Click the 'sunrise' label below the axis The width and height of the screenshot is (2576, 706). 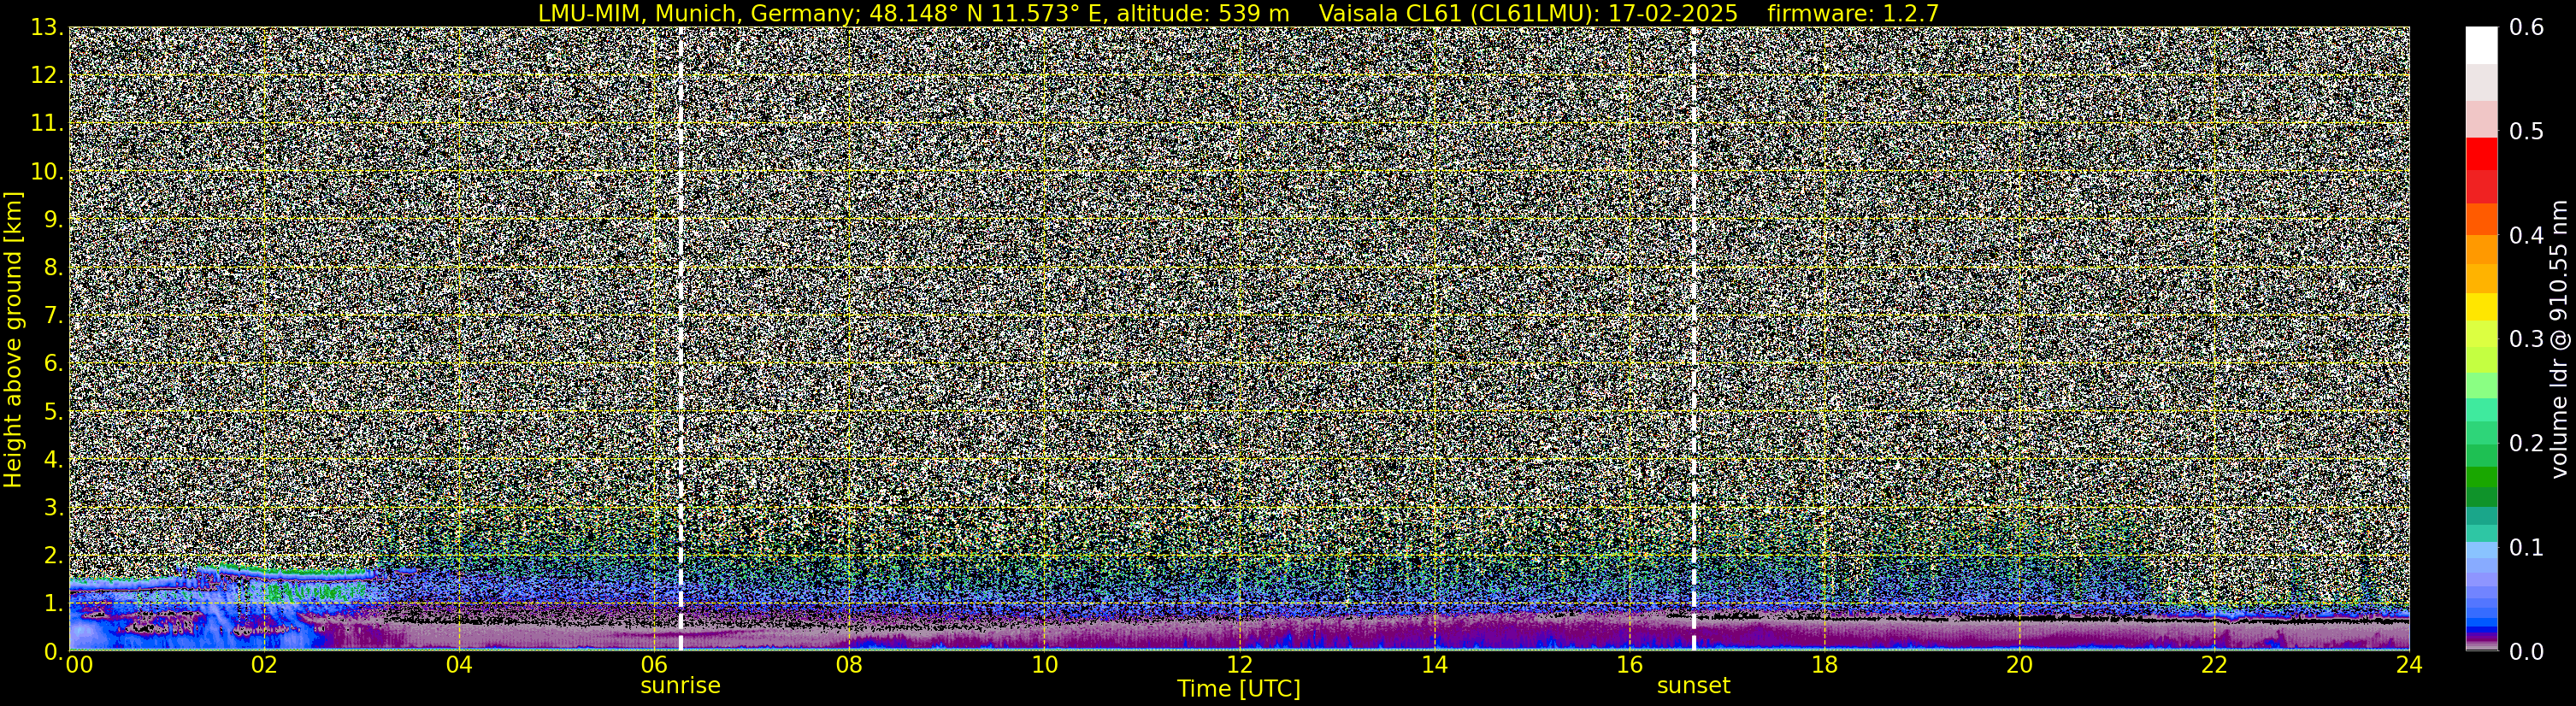(x=680, y=686)
